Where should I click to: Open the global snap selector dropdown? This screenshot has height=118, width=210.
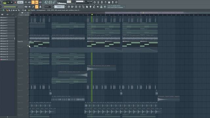tap(48, 7)
